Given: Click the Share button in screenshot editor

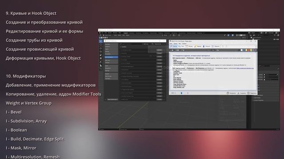Looking at the screenshot, I should 252,93.
